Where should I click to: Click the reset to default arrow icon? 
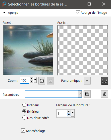105,94
